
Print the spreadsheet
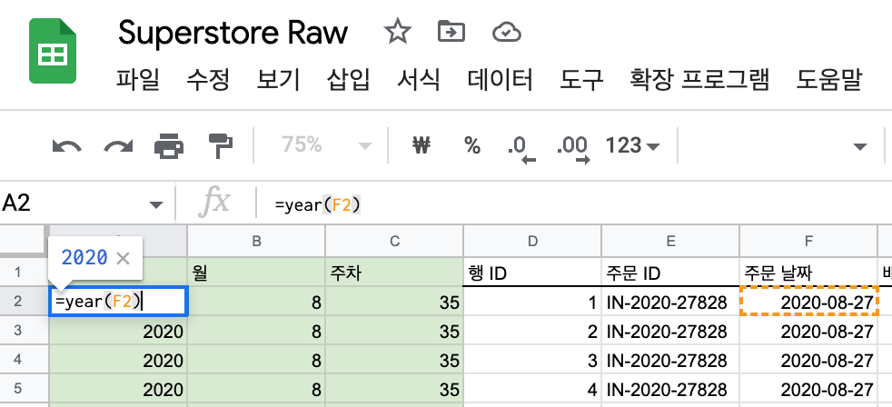[x=169, y=146]
